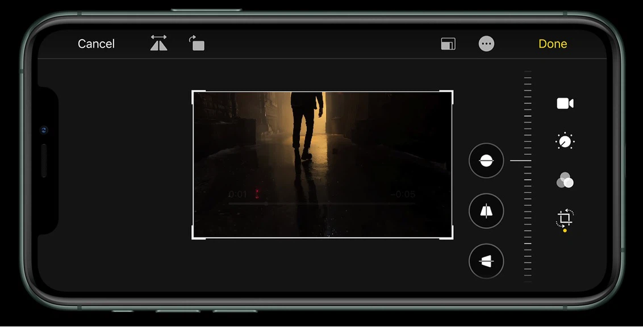Click the straighten angle tick slider
The width and height of the screenshot is (643, 327).
(528, 175)
